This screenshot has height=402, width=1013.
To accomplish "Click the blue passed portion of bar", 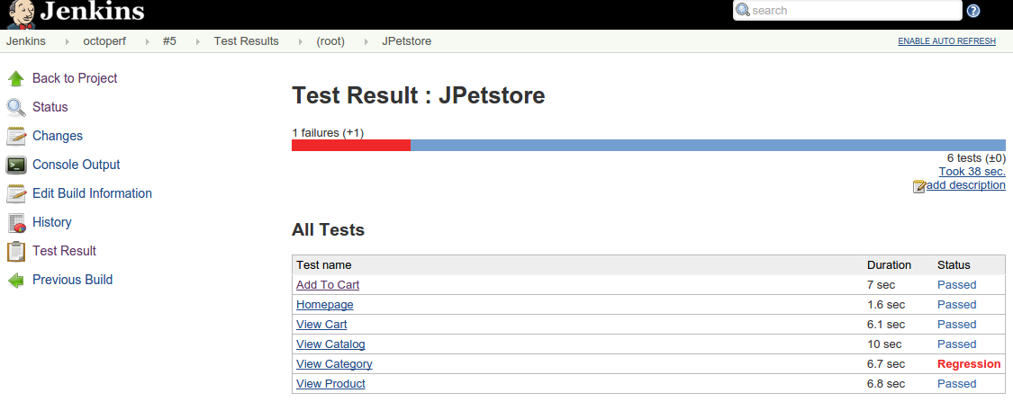I will pyautogui.click(x=708, y=145).
